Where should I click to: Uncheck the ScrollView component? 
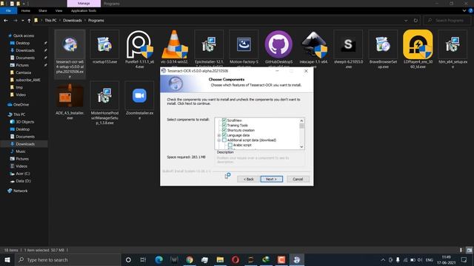[224, 120]
